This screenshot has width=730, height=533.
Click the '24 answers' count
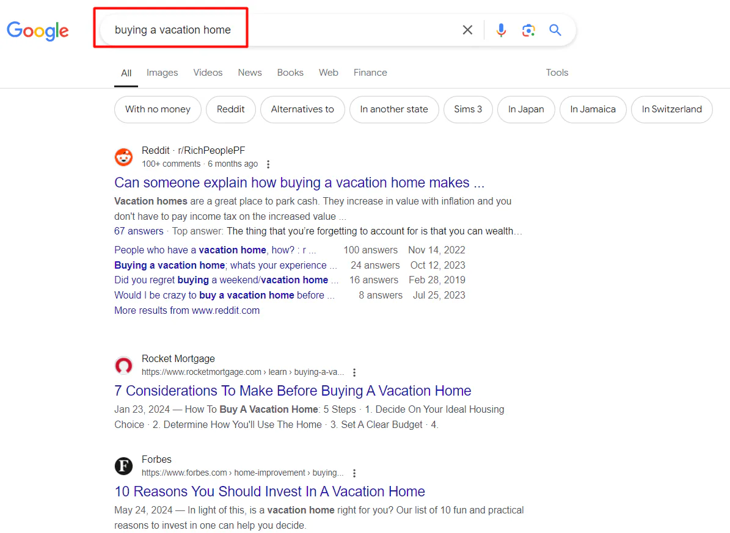pyautogui.click(x=375, y=266)
